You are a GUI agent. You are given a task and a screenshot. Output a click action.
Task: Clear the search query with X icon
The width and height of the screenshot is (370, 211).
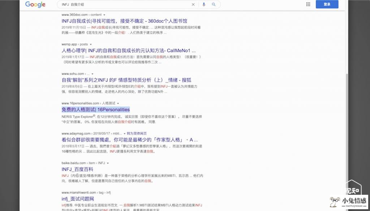pos(193,4)
